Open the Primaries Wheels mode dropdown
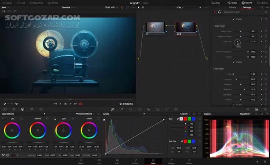This screenshot has width=270, height=165. [85, 114]
